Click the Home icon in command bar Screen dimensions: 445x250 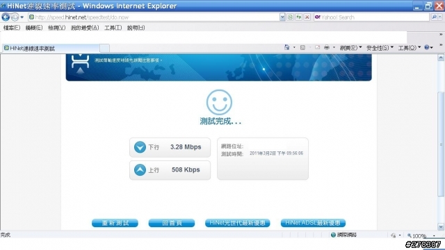pos(287,48)
